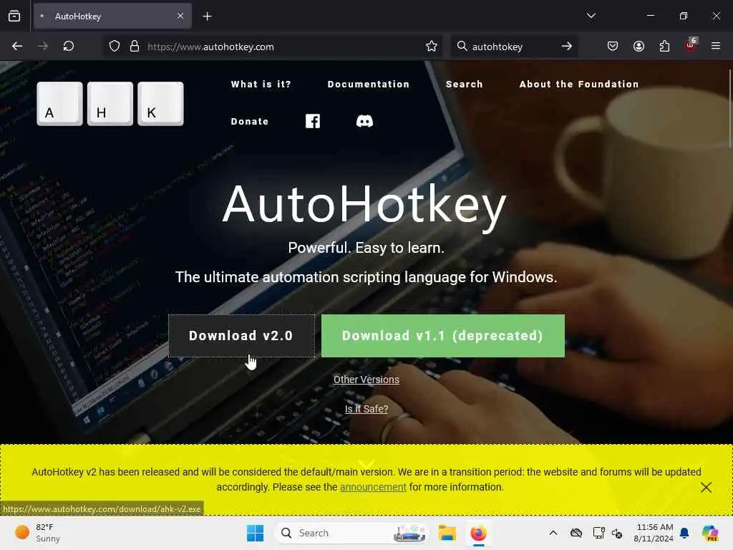Screen dimensions: 733x550
Task: Click the AHK keys logo
Action: (x=110, y=104)
